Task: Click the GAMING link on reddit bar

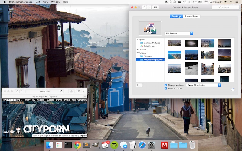Action: click(x=67, y=100)
